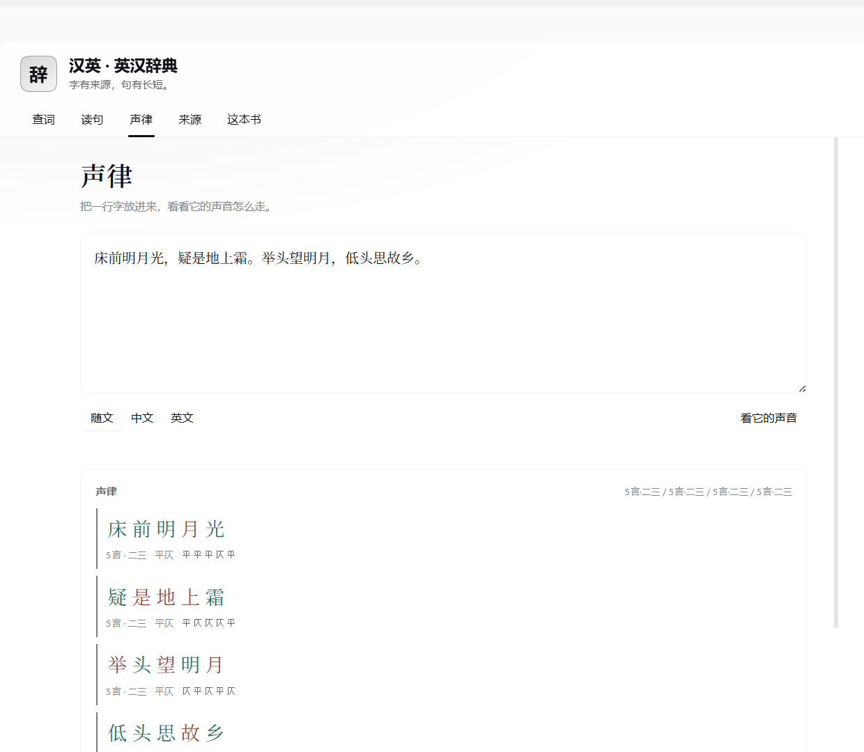The height and width of the screenshot is (752, 864).
Task: Grab the textarea resize handle
Action: [802, 388]
